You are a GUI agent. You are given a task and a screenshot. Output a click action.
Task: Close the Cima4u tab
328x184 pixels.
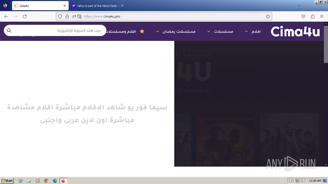pos(65,6)
